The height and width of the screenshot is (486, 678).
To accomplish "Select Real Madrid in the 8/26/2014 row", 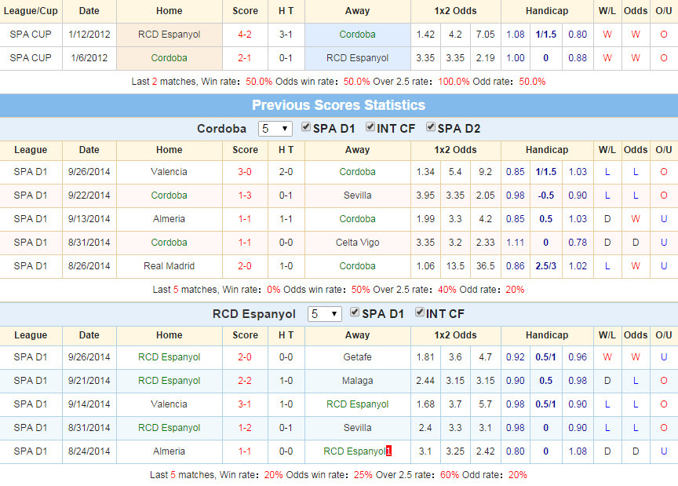I will [x=169, y=266].
